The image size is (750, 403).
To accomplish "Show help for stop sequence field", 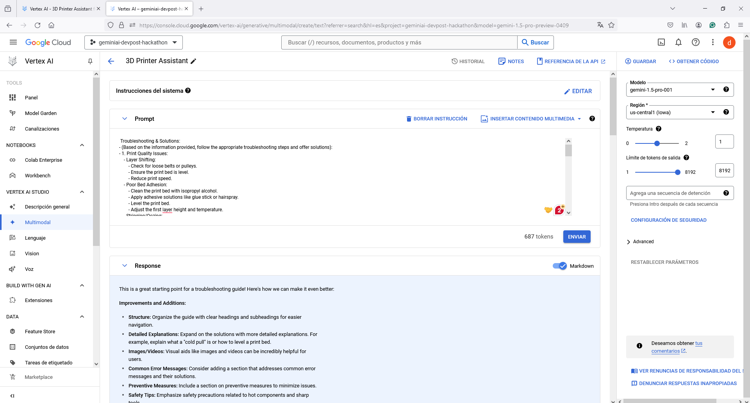I will pos(726,193).
